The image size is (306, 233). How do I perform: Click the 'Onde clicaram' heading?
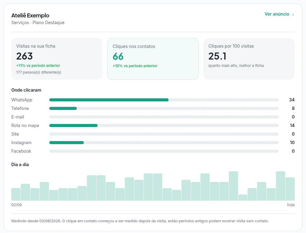(26, 90)
